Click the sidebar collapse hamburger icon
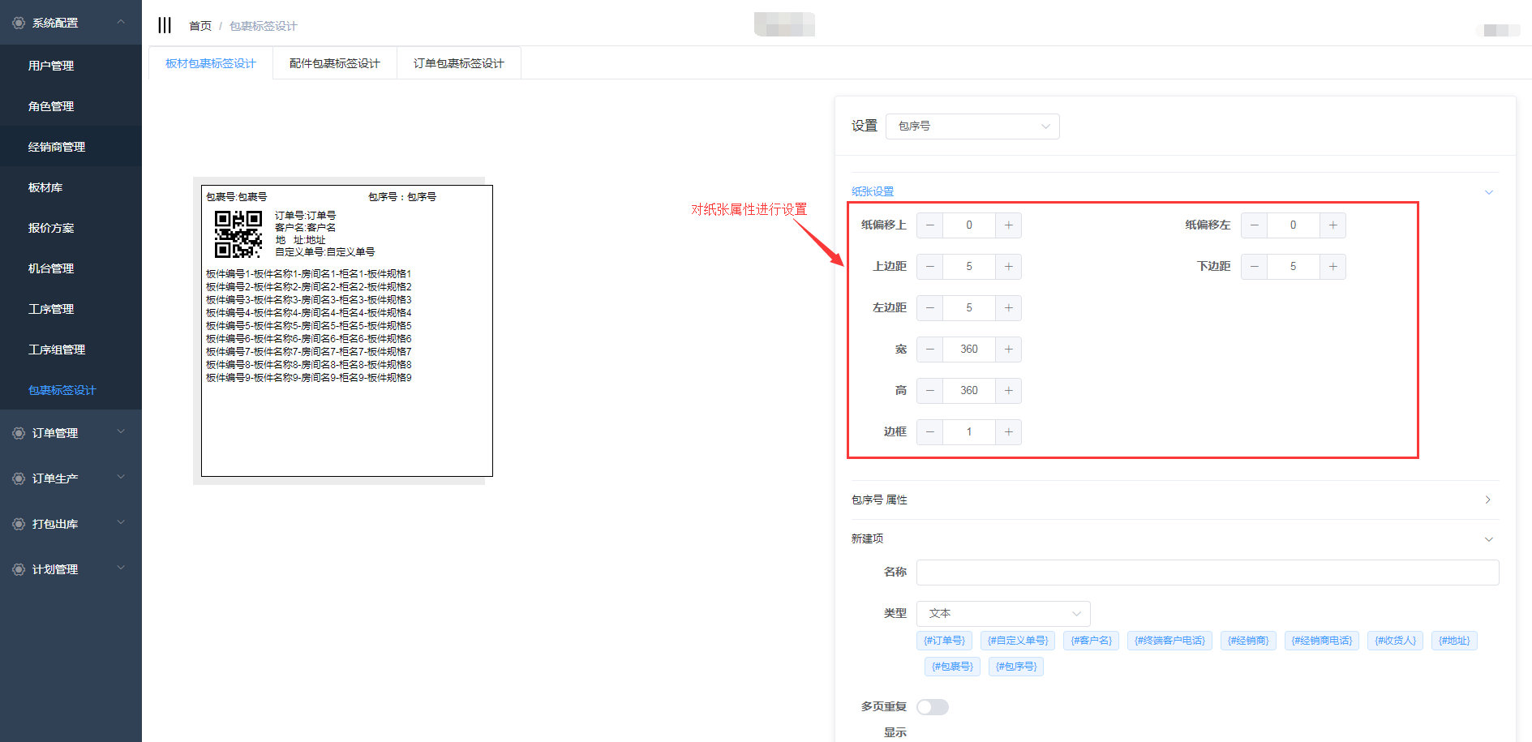 click(x=165, y=25)
